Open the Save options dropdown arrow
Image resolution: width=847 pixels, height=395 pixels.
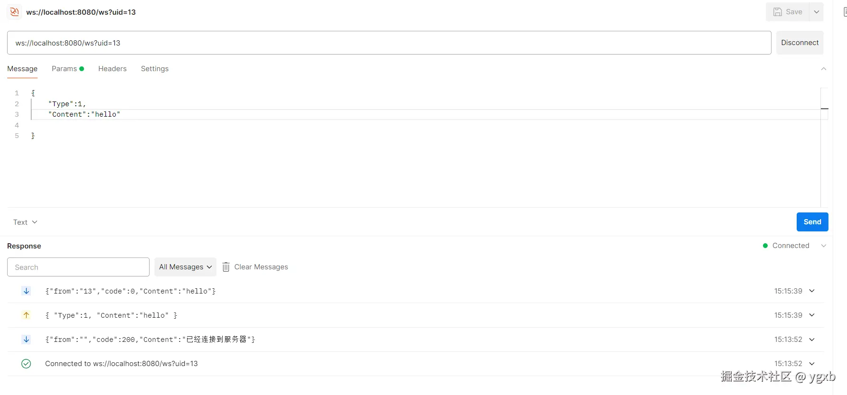817,12
